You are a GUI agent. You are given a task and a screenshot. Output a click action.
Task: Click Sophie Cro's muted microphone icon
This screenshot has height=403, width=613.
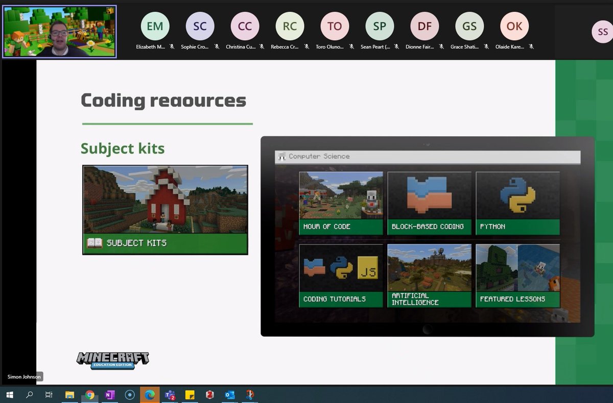pyautogui.click(x=217, y=46)
